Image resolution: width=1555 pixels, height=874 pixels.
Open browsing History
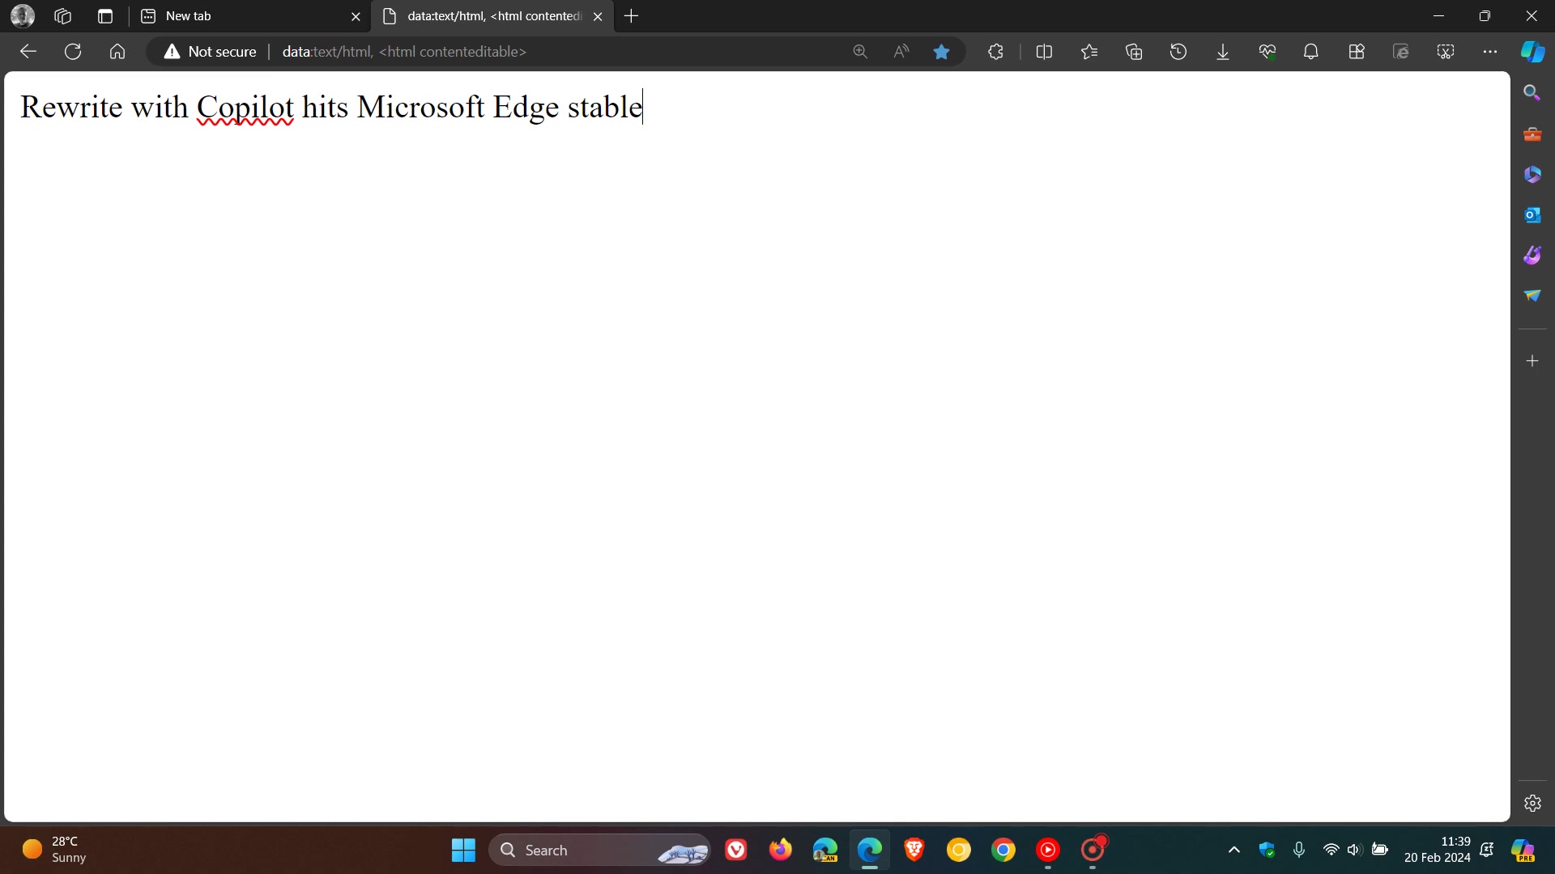coord(1178,52)
